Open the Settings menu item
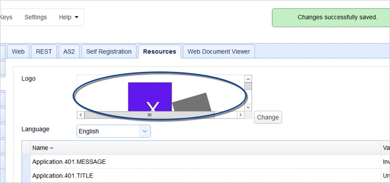Image resolution: width=390 pixels, height=183 pixels. [x=35, y=17]
